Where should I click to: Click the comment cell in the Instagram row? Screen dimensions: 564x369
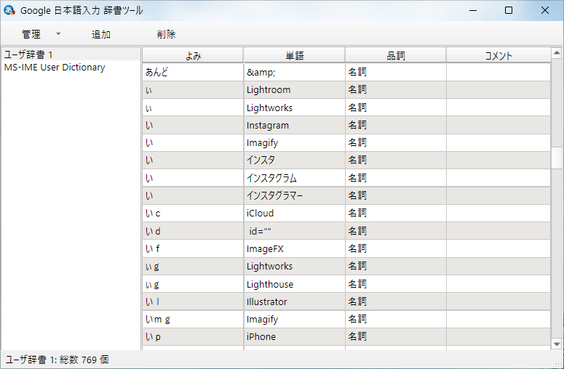499,125
